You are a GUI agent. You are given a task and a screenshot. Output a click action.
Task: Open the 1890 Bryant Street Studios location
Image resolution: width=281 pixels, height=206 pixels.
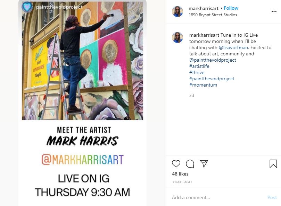(x=213, y=15)
